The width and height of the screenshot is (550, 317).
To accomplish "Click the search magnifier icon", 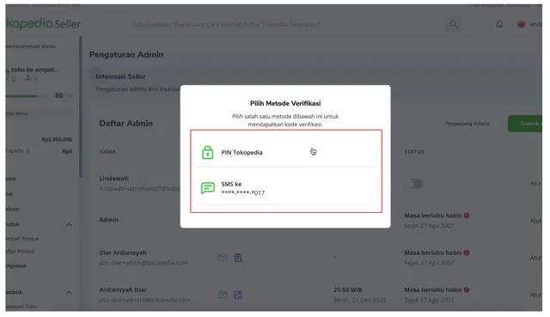I will (x=453, y=24).
